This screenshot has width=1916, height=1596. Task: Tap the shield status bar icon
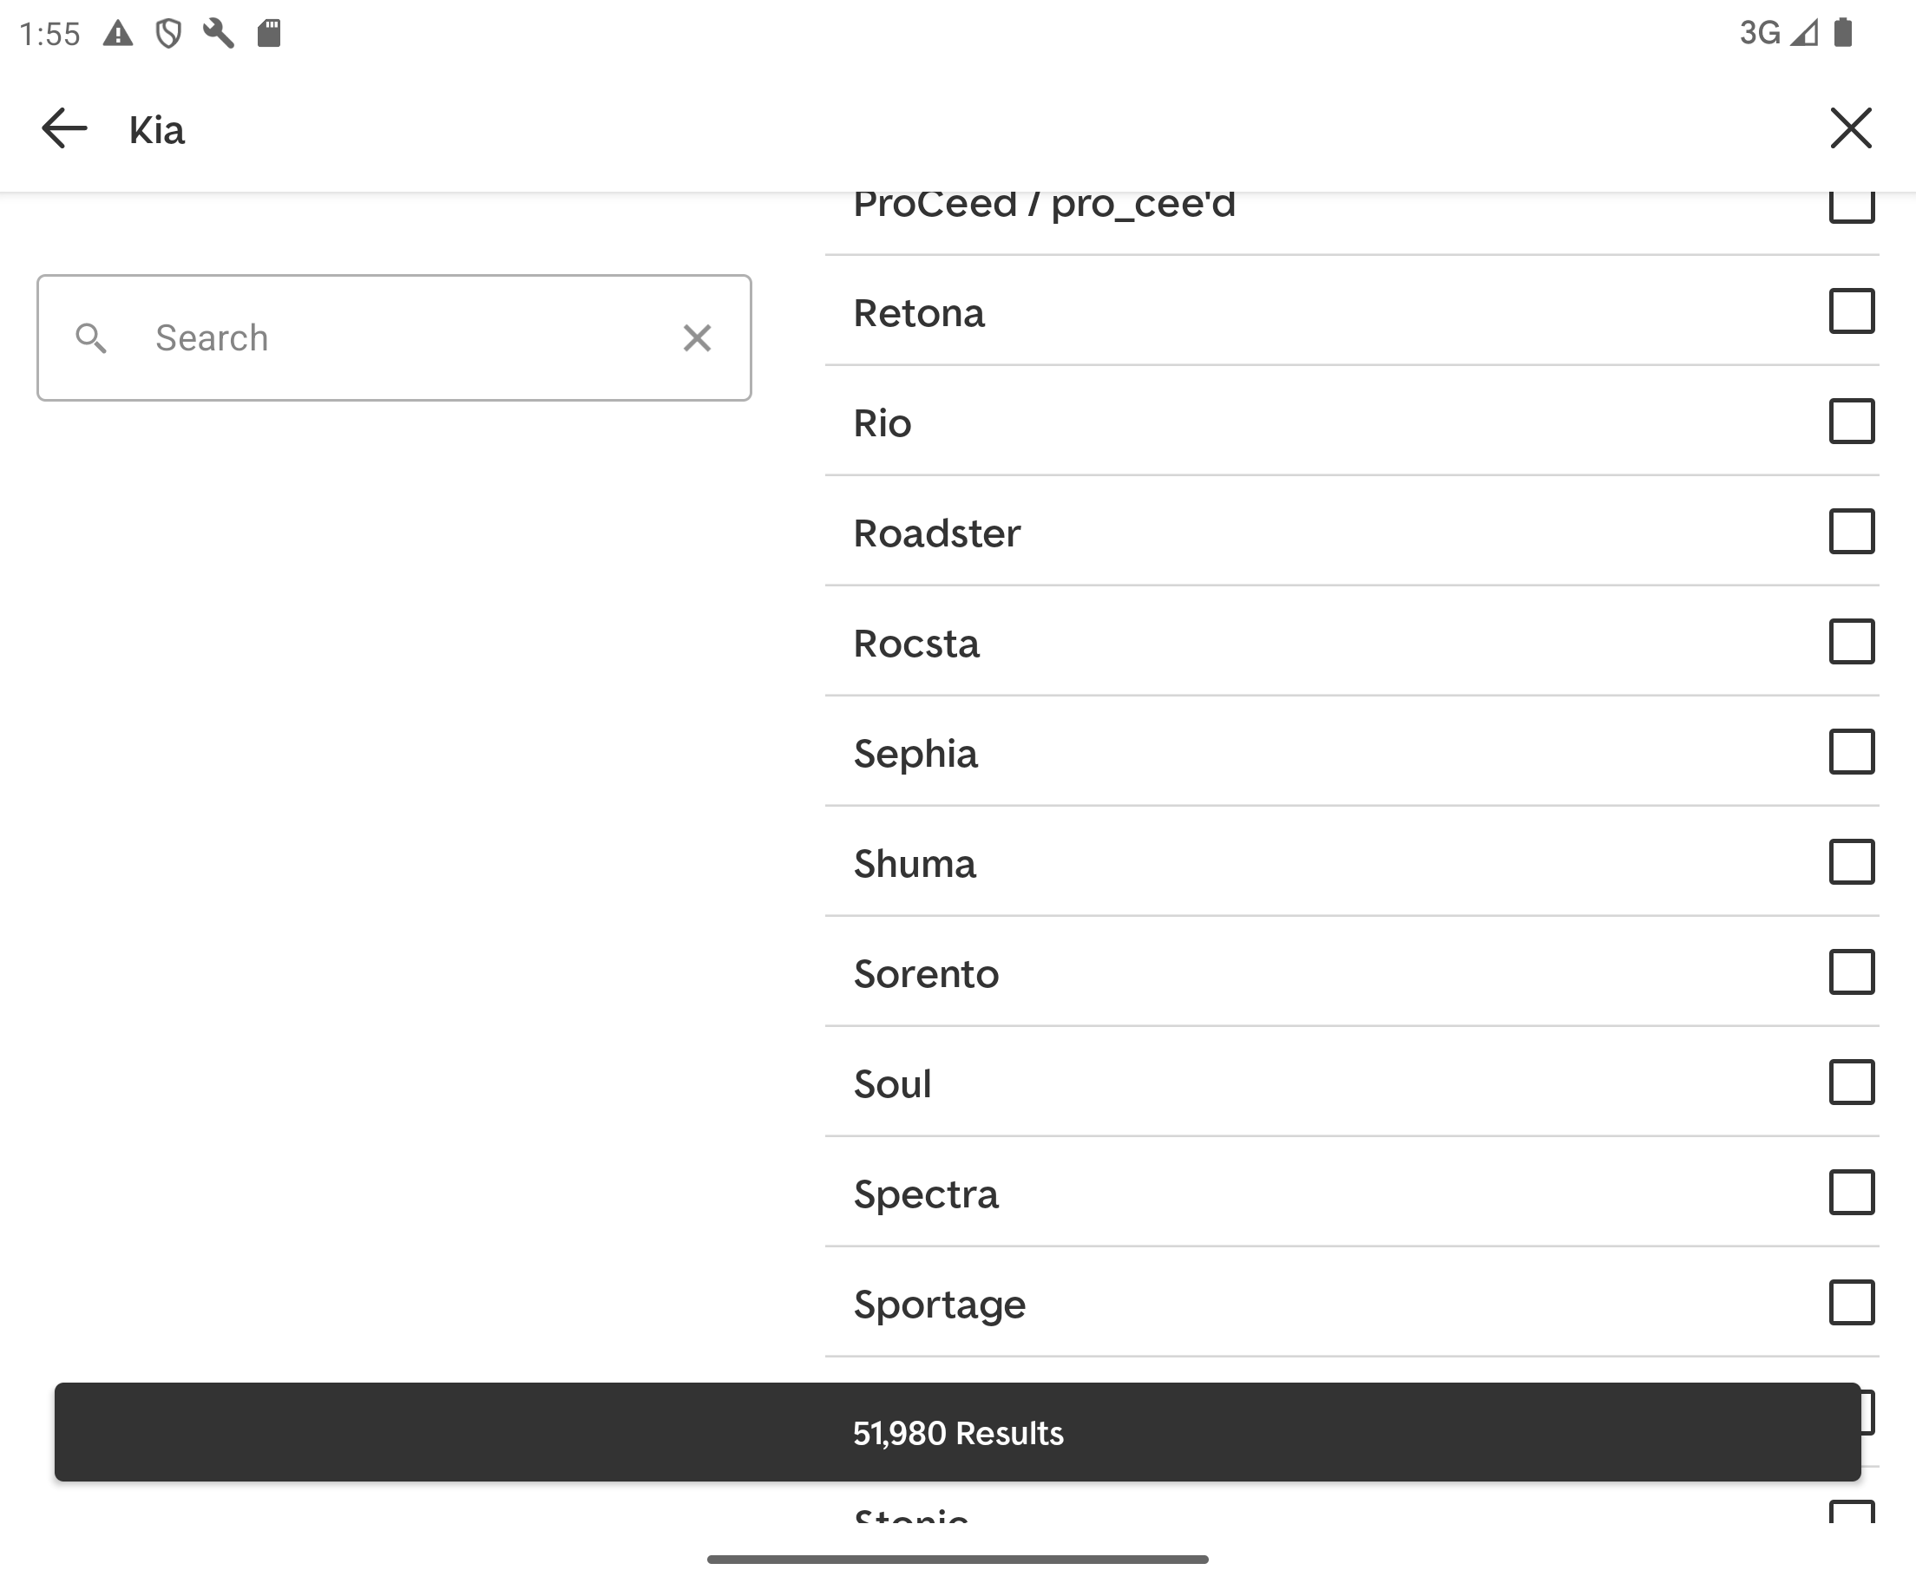click(167, 34)
